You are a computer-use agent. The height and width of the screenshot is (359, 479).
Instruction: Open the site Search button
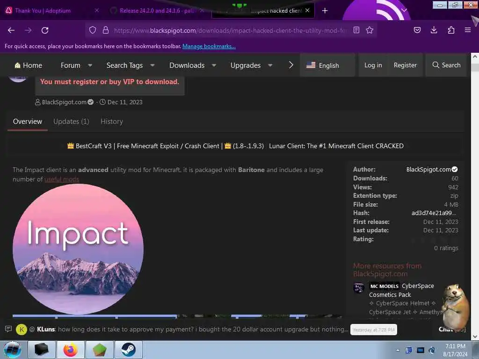click(x=446, y=65)
